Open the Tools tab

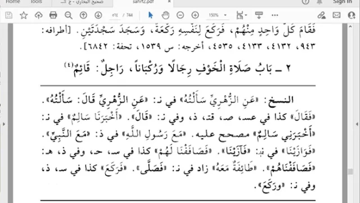click(x=36, y=2)
